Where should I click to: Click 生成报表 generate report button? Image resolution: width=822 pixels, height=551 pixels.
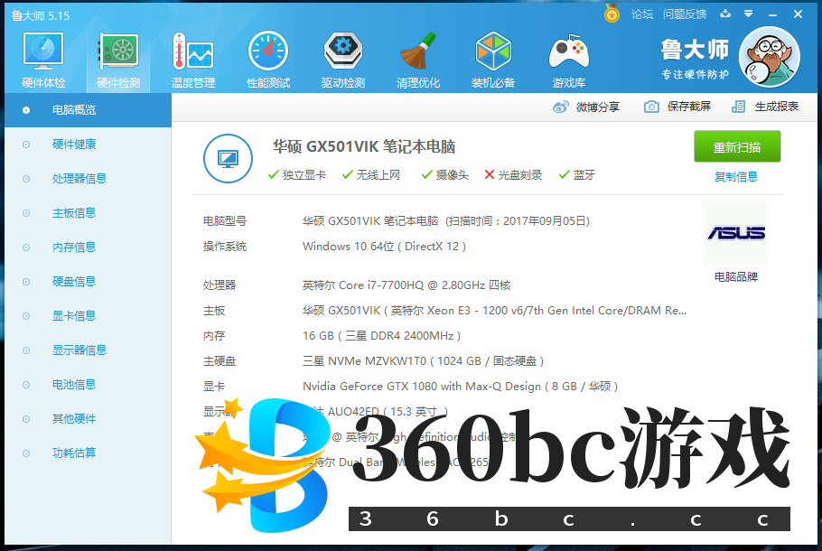tap(766, 107)
